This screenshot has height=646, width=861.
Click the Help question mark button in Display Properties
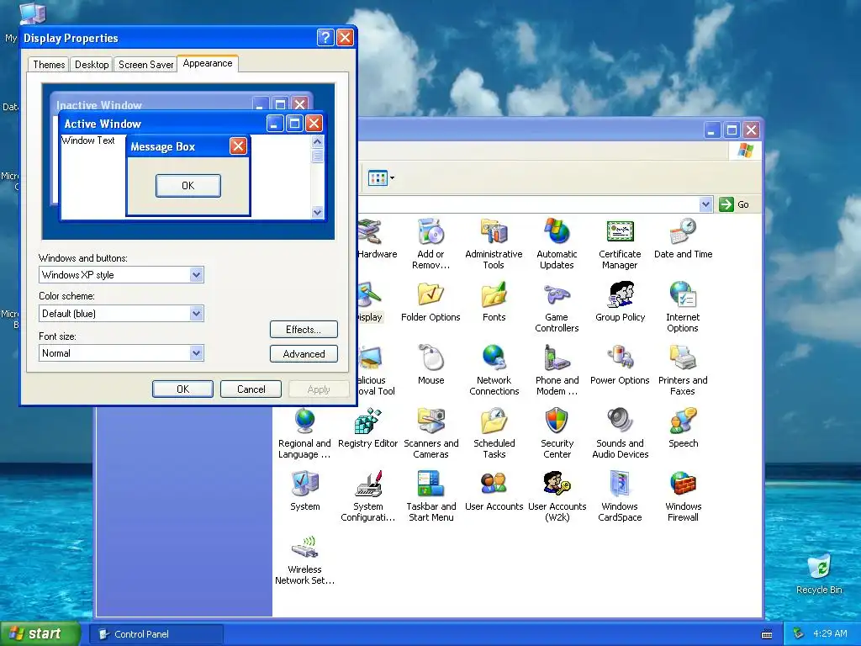tap(325, 37)
